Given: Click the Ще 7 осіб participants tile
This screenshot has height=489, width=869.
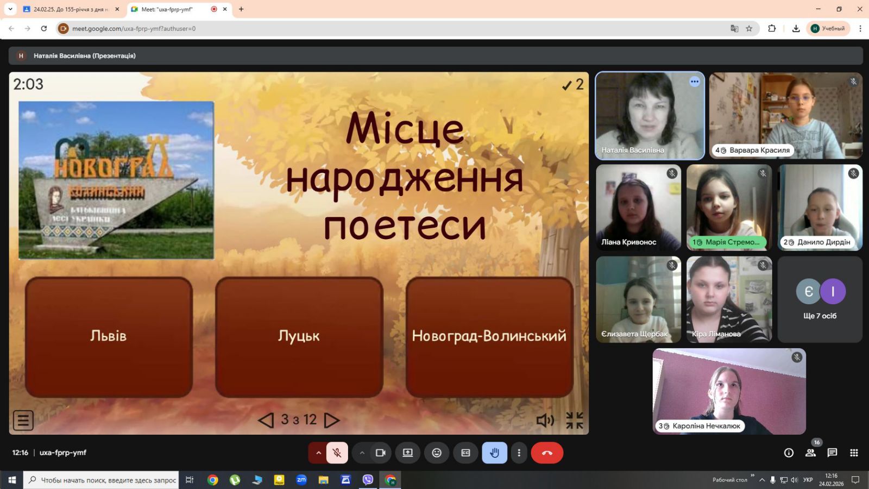Looking at the screenshot, I should click(x=820, y=299).
